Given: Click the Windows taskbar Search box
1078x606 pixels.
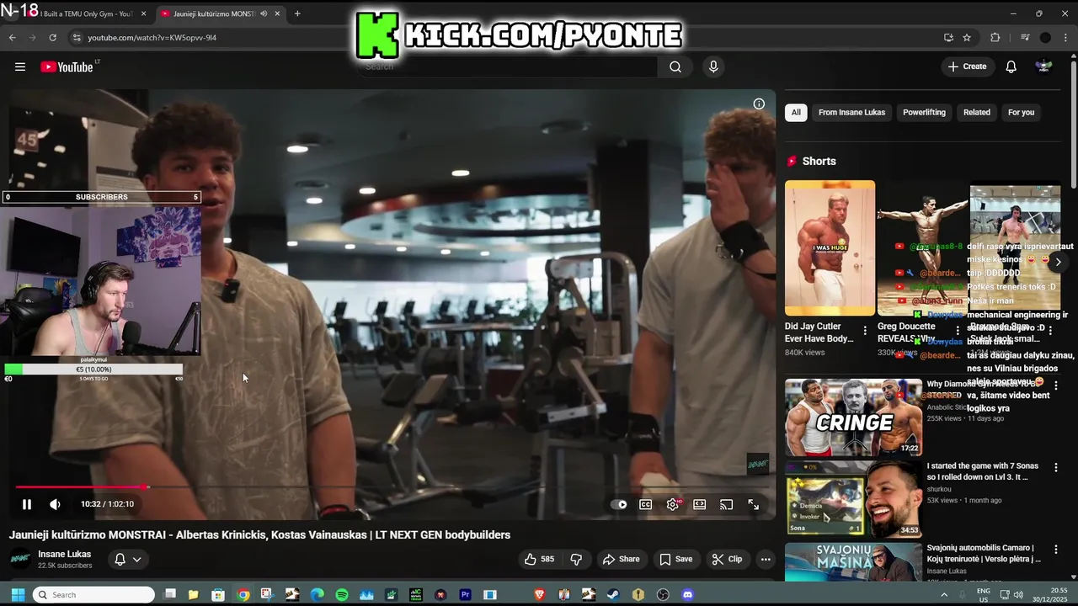Looking at the screenshot, I should pos(93,595).
